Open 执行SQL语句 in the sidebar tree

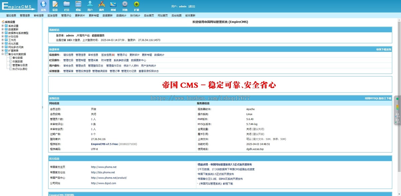pos(20,69)
